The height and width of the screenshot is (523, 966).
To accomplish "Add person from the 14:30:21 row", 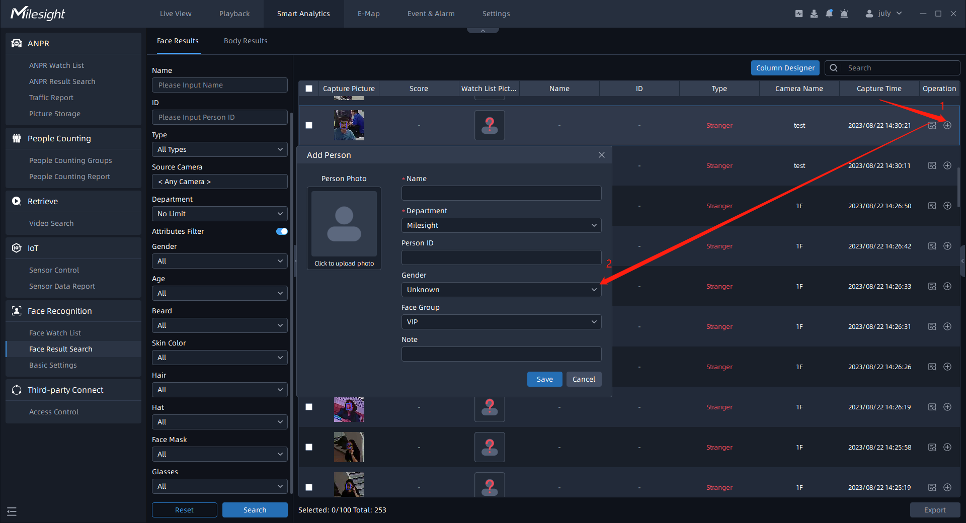I will point(947,125).
